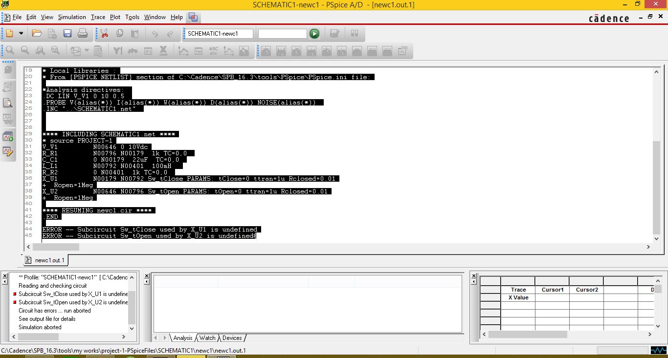Click the Copy icon in toolbar
Screen dimensions: 668x358
pyautogui.click(x=119, y=34)
